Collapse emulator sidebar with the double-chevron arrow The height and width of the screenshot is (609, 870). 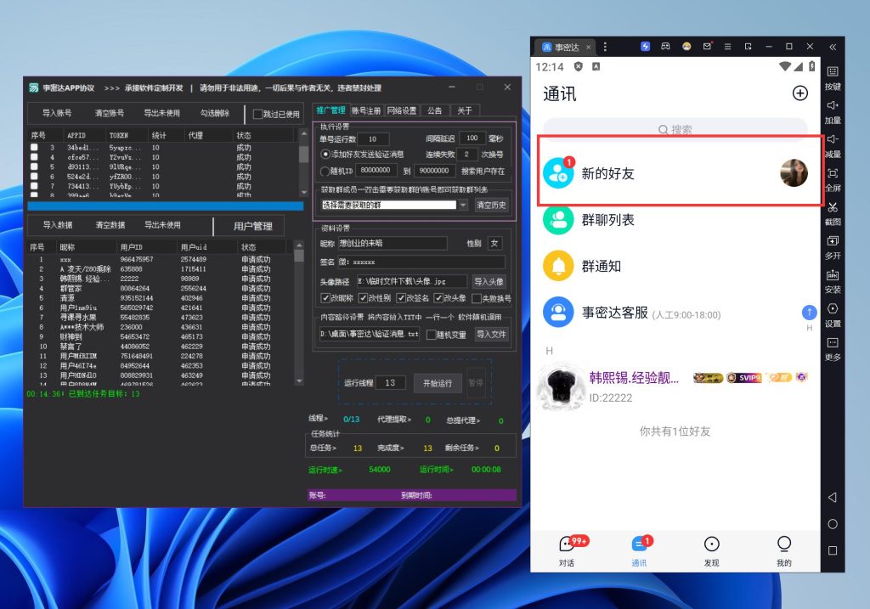833,47
